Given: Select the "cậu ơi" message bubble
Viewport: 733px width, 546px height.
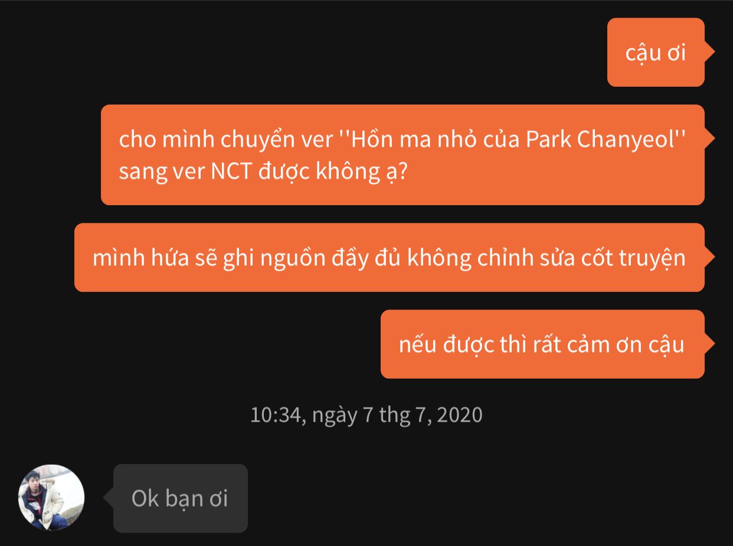Looking at the screenshot, I should 656,52.
